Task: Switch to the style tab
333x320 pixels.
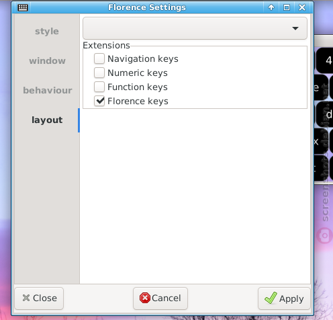Action: (47, 31)
